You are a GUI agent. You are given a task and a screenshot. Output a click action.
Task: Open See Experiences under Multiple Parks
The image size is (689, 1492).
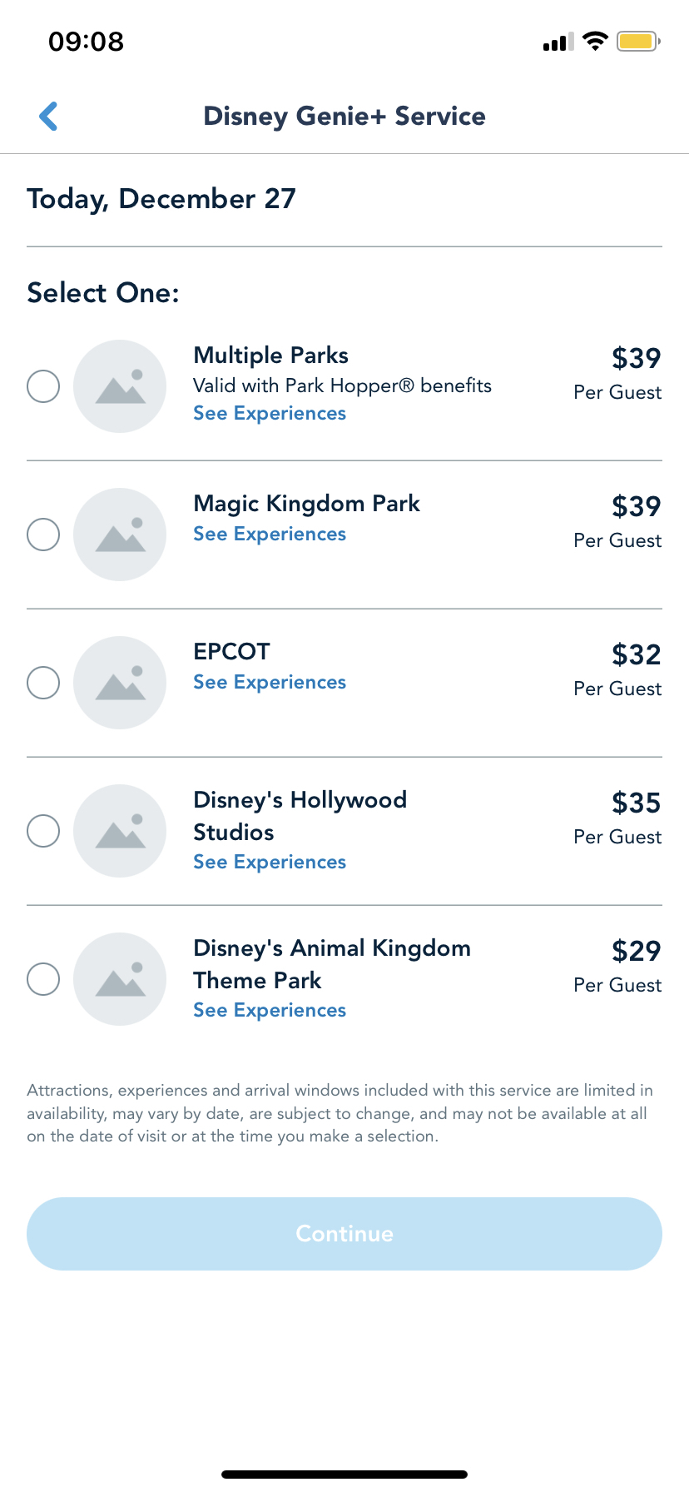(x=270, y=414)
